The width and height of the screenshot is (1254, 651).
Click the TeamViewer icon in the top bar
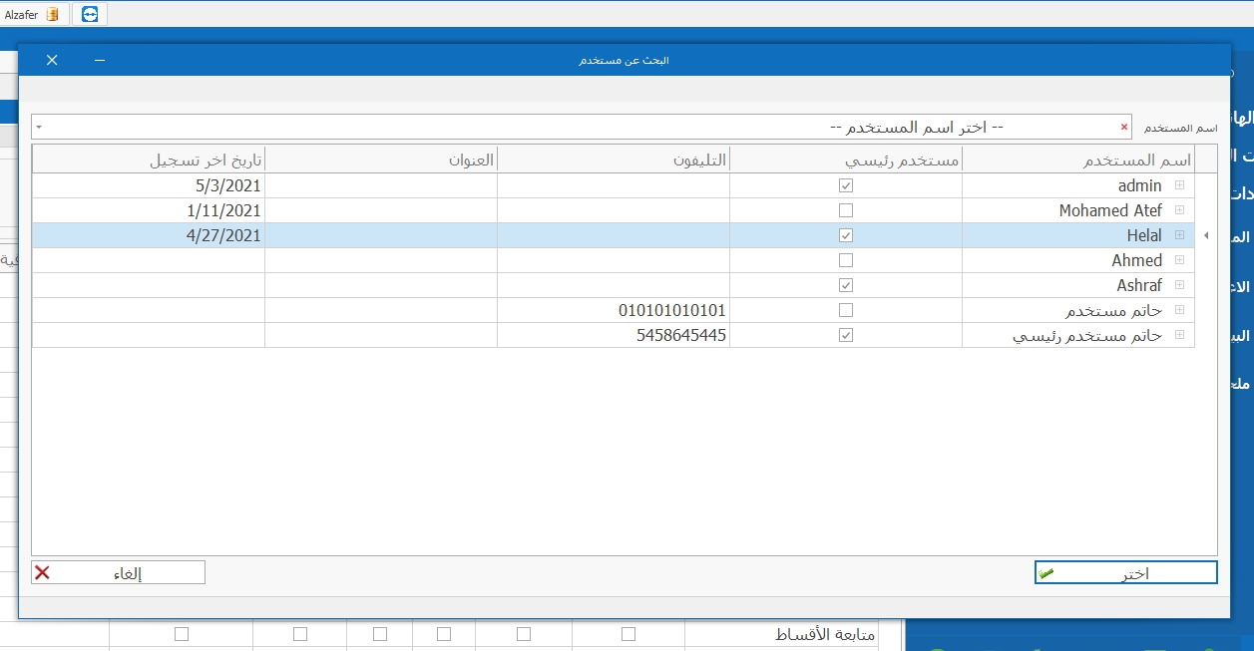[x=91, y=14]
